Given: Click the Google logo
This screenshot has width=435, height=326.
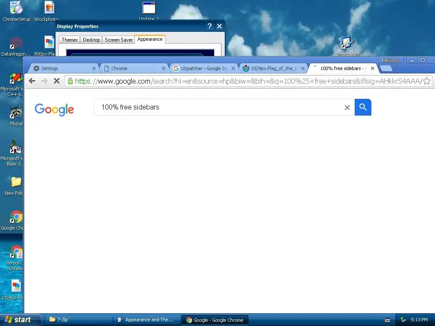Looking at the screenshot, I should click(x=54, y=109).
